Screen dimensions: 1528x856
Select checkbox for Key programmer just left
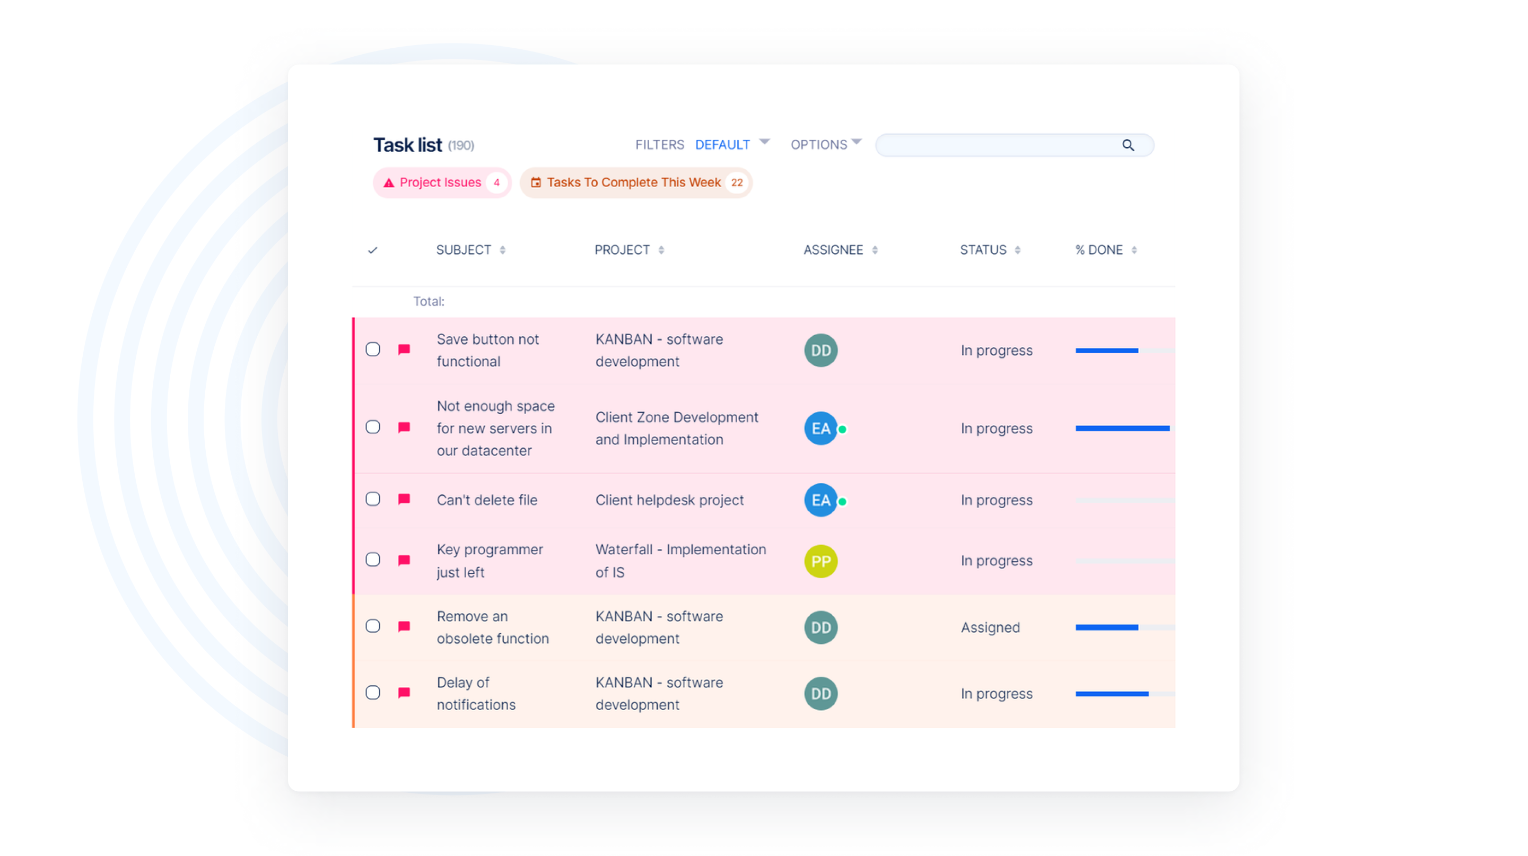pyautogui.click(x=372, y=560)
